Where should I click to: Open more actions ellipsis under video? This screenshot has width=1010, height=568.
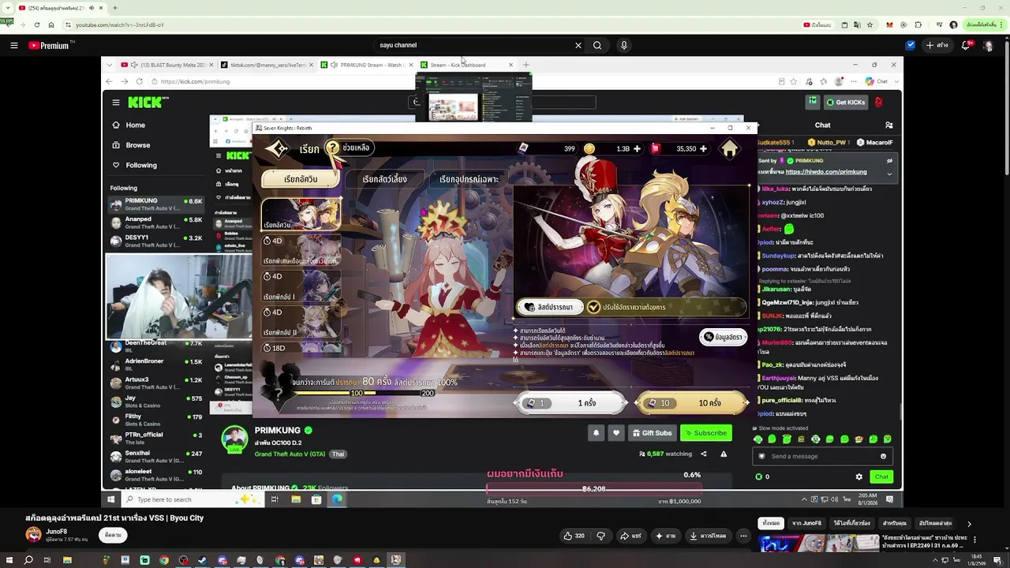pos(743,536)
